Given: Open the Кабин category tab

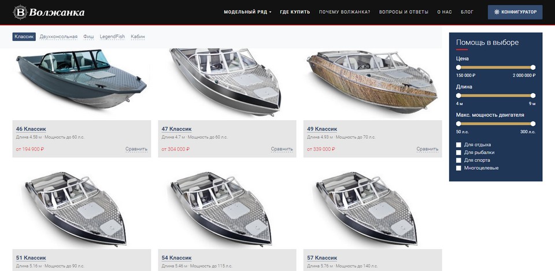Looking at the screenshot, I should click(x=138, y=37).
